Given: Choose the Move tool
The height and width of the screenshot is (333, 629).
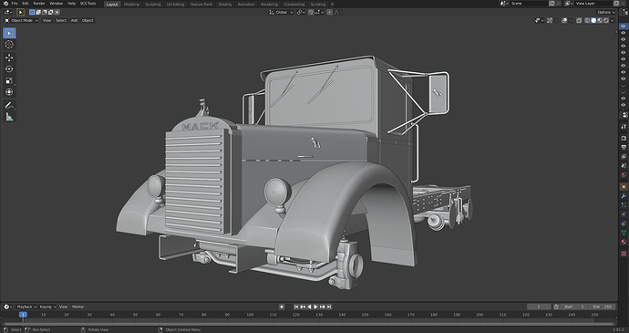Looking at the screenshot, I should pyautogui.click(x=9, y=57).
